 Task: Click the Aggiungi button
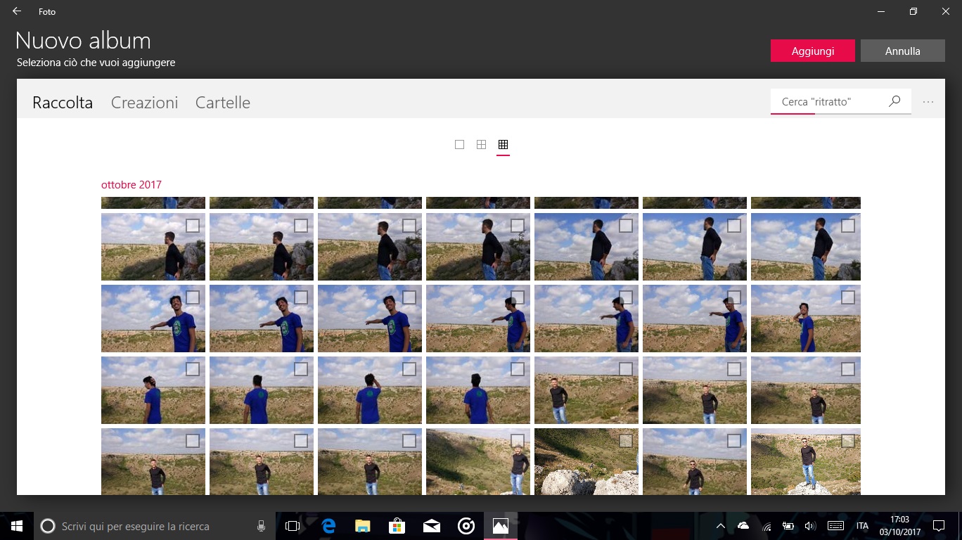813,51
